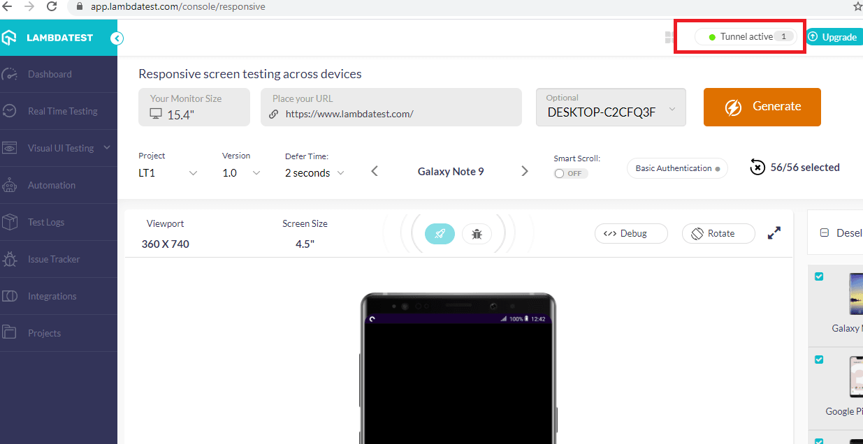Screen dimensions: 863x444
Task: Enable the Smart Scroll toggle
Action: [570, 173]
